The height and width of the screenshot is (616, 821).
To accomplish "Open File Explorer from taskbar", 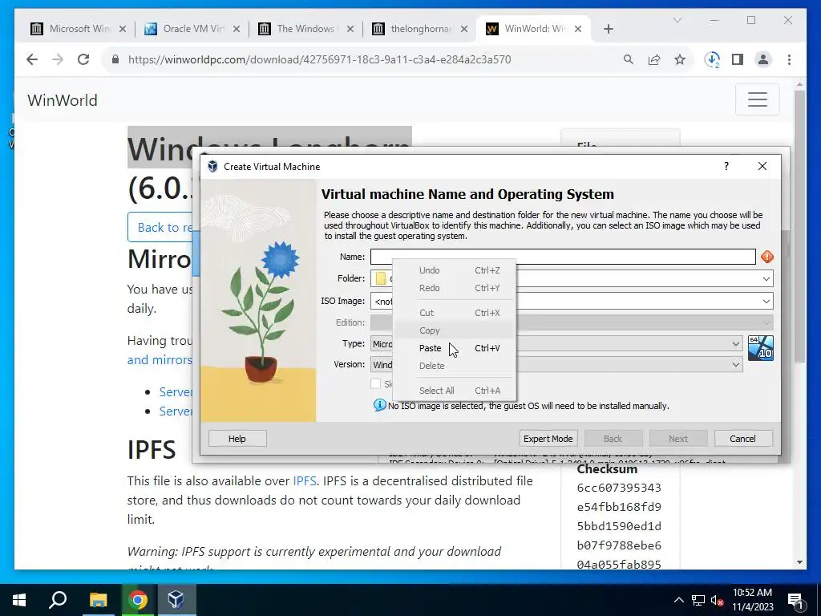I will [x=98, y=600].
